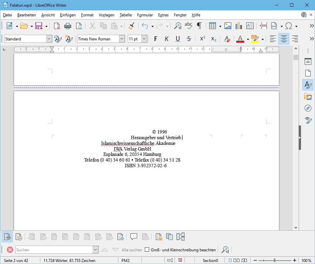Click the Print icon in toolbar
This screenshot has height=264, width=315.
coord(68,26)
